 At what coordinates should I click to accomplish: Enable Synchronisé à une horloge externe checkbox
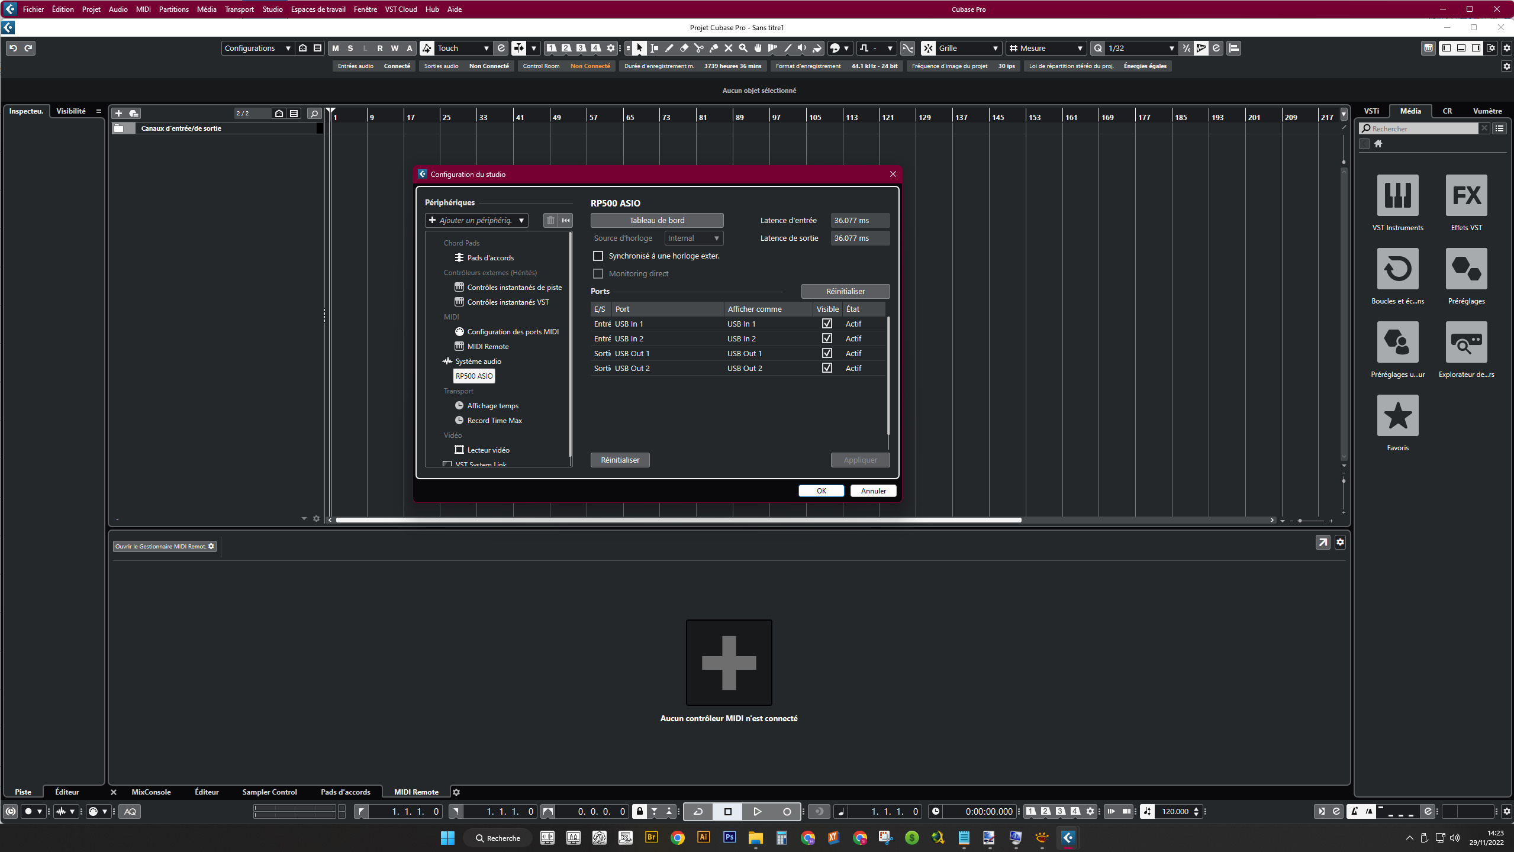(598, 256)
